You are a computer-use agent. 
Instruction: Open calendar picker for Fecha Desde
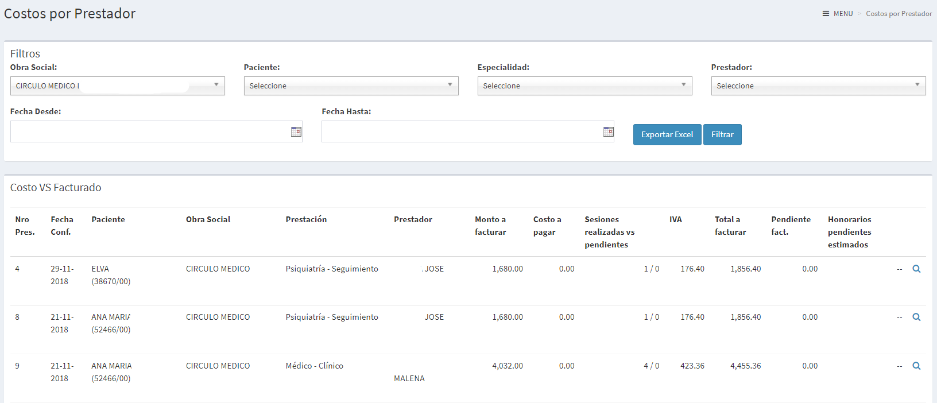pyautogui.click(x=296, y=131)
